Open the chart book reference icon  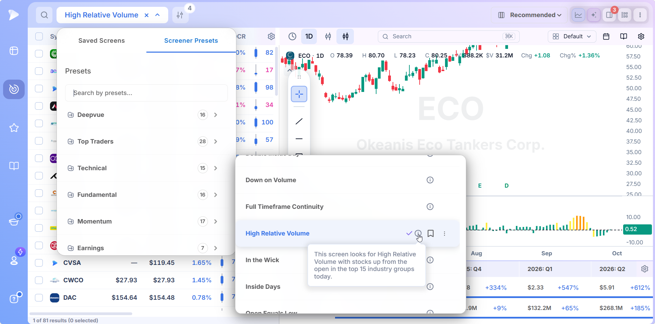pyautogui.click(x=624, y=37)
